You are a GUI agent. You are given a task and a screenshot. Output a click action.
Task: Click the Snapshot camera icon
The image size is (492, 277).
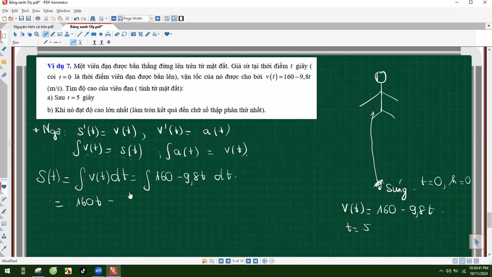[133, 34]
